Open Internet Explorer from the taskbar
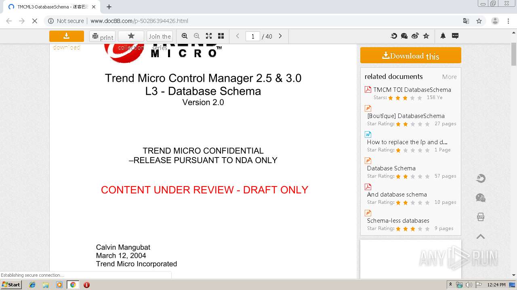The image size is (517, 290). pyautogui.click(x=32, y=285)
